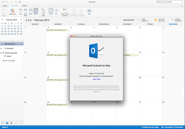Screen dimensions: 185x129
Task: Click the Learn More link
Action: [96, 79]
